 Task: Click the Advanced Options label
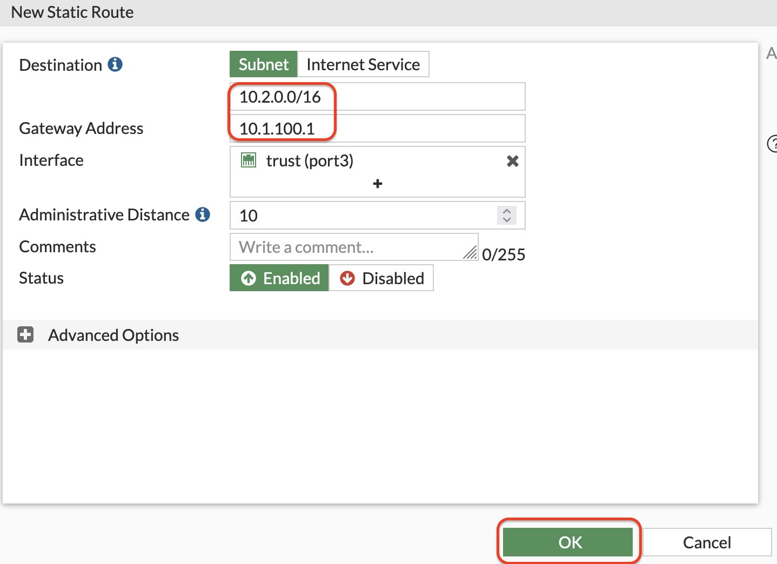[x=113, y=335]
